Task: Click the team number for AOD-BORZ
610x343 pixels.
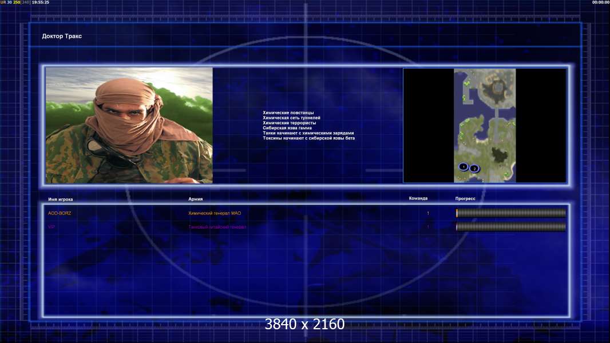Action: [428, 213]
